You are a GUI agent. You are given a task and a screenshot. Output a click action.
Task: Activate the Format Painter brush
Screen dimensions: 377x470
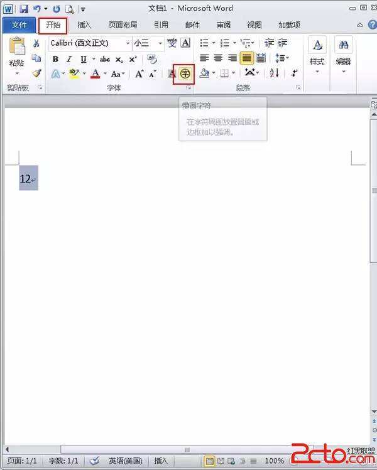(36, 73)
